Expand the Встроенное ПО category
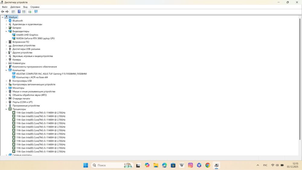302x170 pixels. (6, 42)
